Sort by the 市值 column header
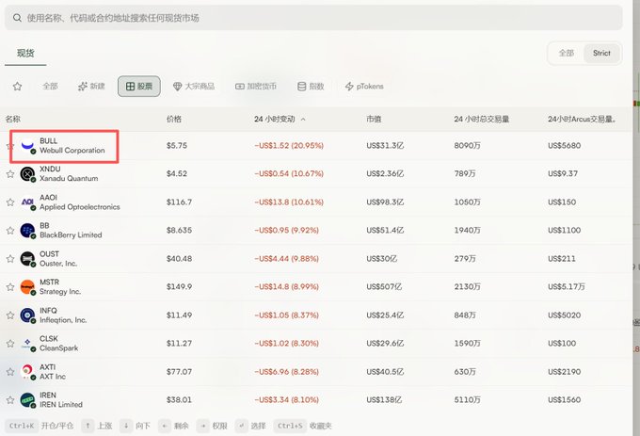The image size is (640, 436). (x=374, y=119)
